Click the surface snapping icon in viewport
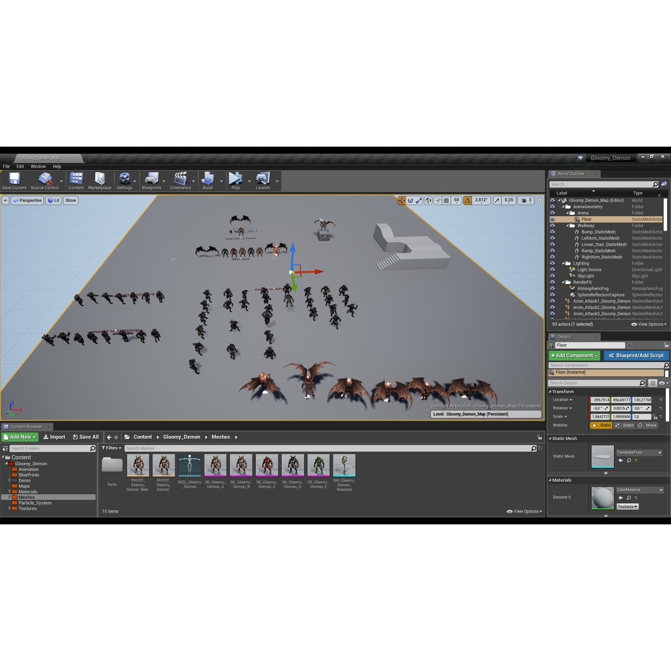 [438, 200]
